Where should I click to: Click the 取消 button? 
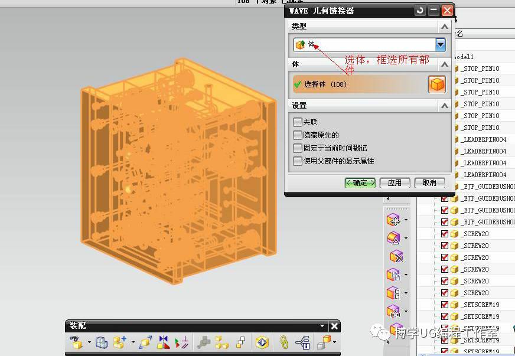pyautogui.click(x=429, y=183)
